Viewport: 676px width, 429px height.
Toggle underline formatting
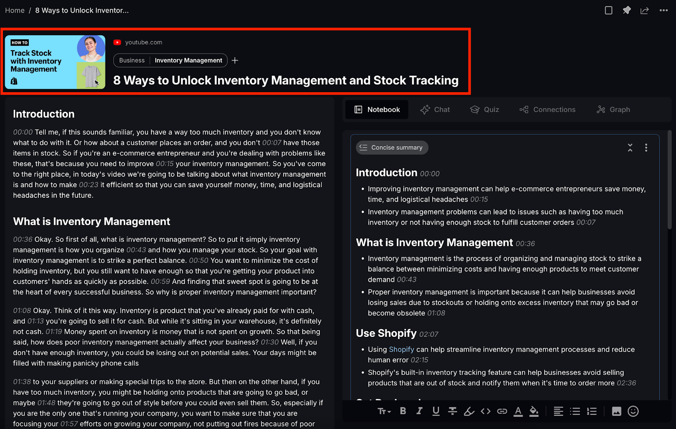click(436, 411)
